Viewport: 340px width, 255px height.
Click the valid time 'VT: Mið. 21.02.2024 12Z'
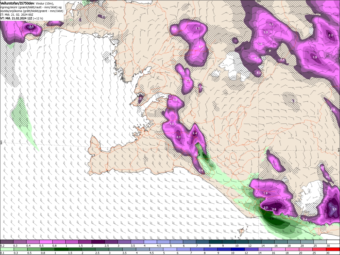click(16, 18)
